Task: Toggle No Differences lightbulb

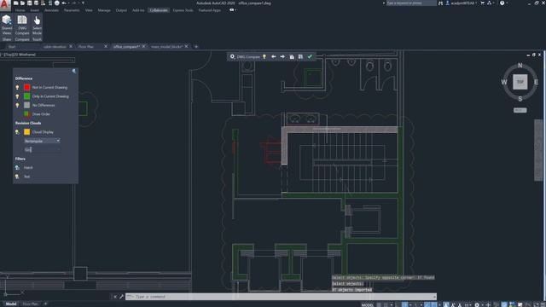Action: [x=17, y=105]
